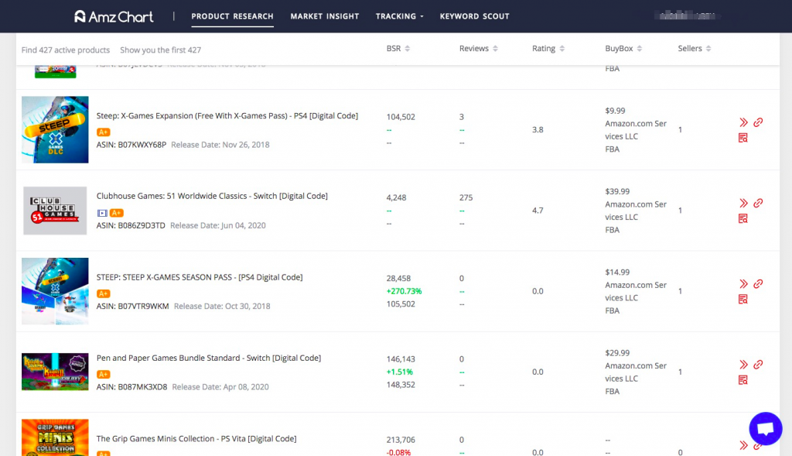Open Clubhouse Games: 51 Worldwide Classics title
Image resolution: width=792 pixels, height=456 pixels.
coord(212,196)
